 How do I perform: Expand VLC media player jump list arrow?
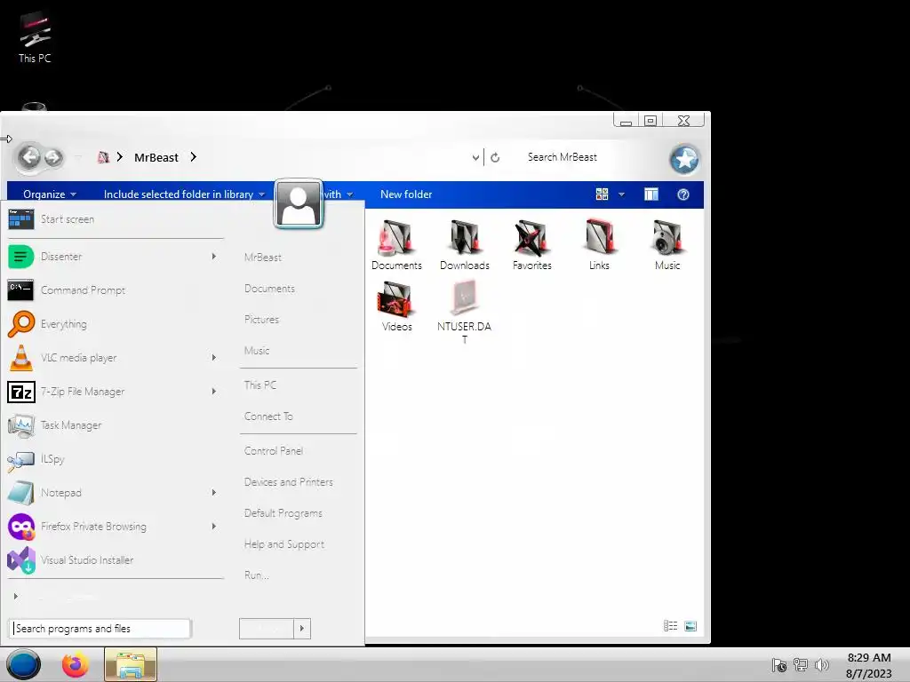click(214, 357)
